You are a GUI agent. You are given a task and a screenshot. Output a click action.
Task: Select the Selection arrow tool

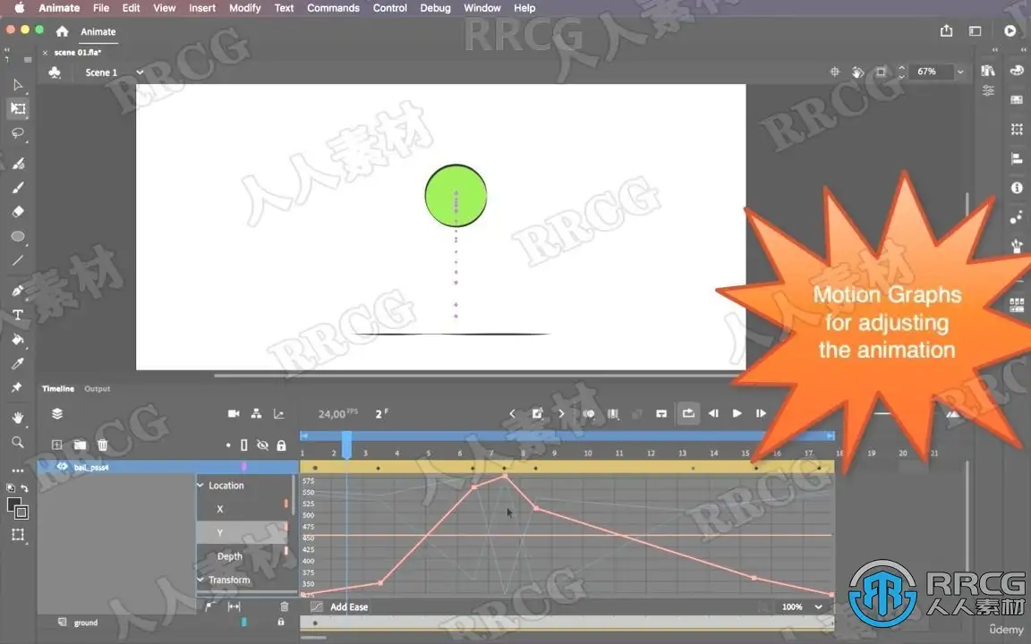coord(18,85)
